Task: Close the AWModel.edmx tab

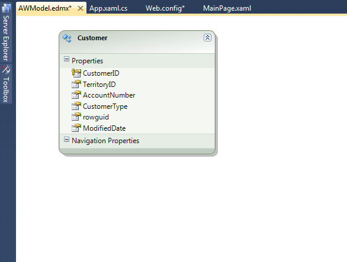Action: click(81, 8)
